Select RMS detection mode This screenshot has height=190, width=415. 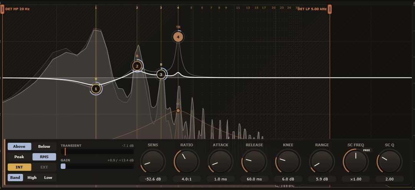tap(44, 157)
